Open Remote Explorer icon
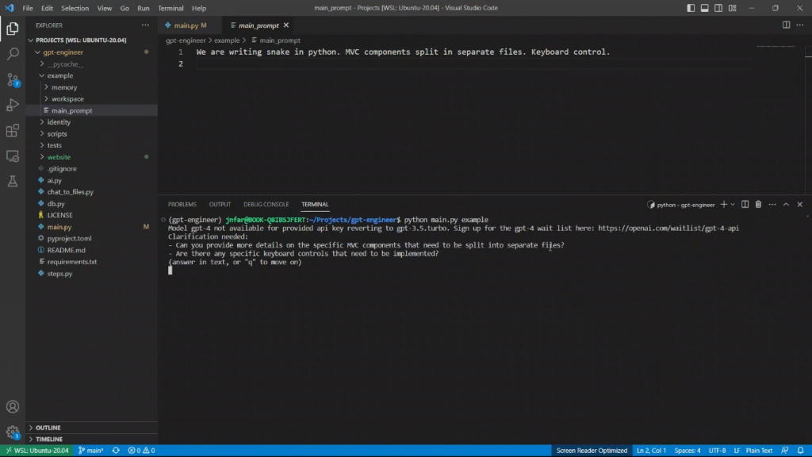The width and height of the screenshot is (812, 457). [x=13, y=156]
